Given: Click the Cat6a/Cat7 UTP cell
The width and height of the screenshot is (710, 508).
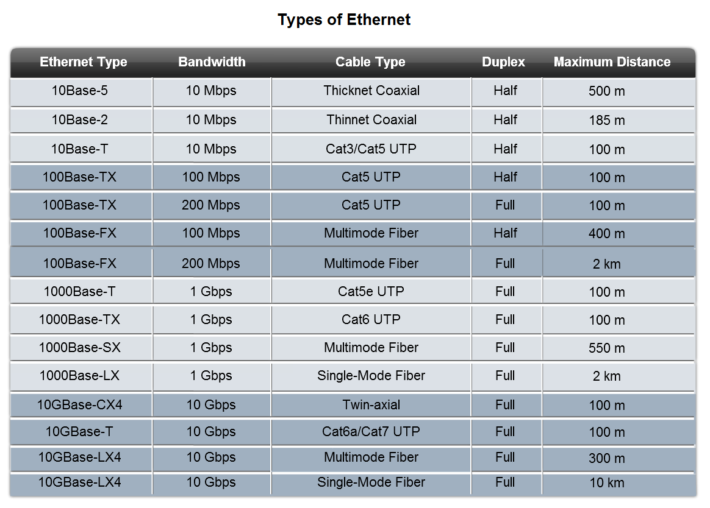Looking at the screenshot, I should tap(371, 432).
